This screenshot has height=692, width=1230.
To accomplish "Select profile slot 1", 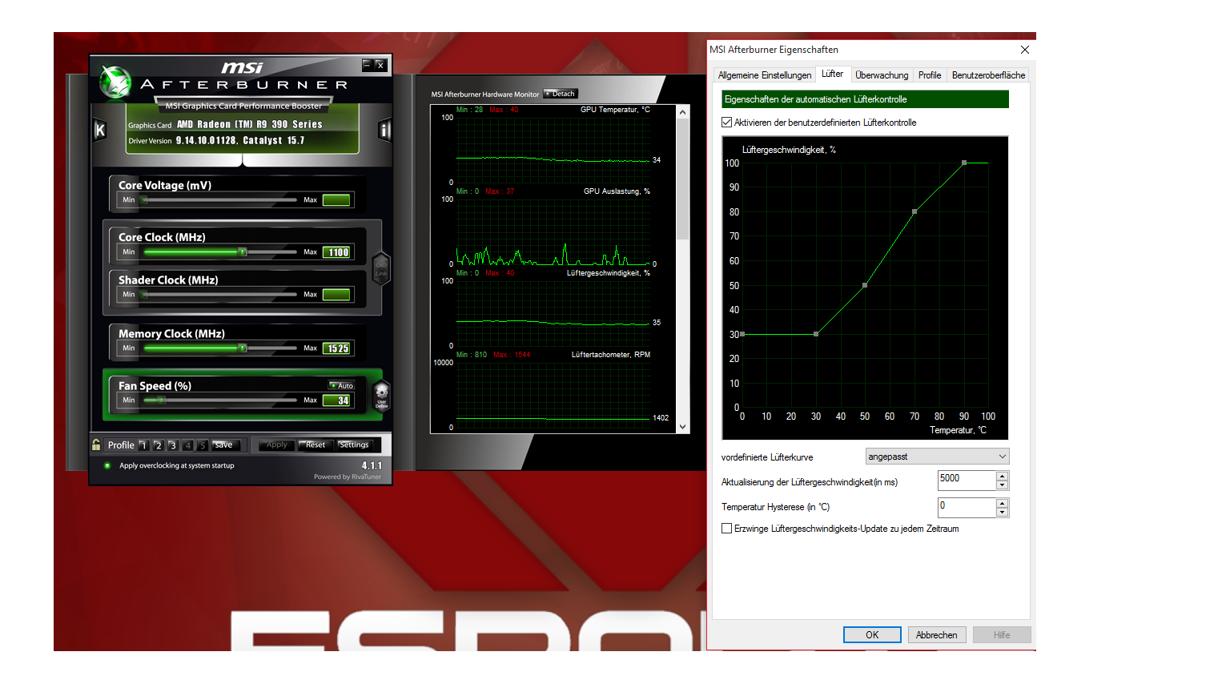I will [143, 445].
